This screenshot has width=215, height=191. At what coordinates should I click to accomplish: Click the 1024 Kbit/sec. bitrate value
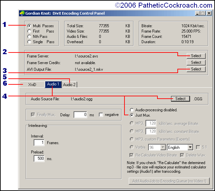[x=193, y=26]
